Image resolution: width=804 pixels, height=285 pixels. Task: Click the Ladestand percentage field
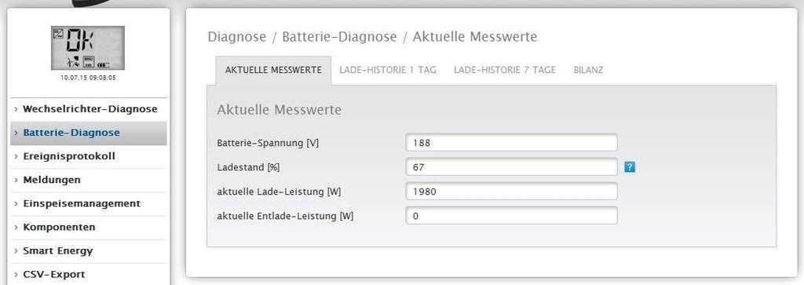[x=511, y=166]
